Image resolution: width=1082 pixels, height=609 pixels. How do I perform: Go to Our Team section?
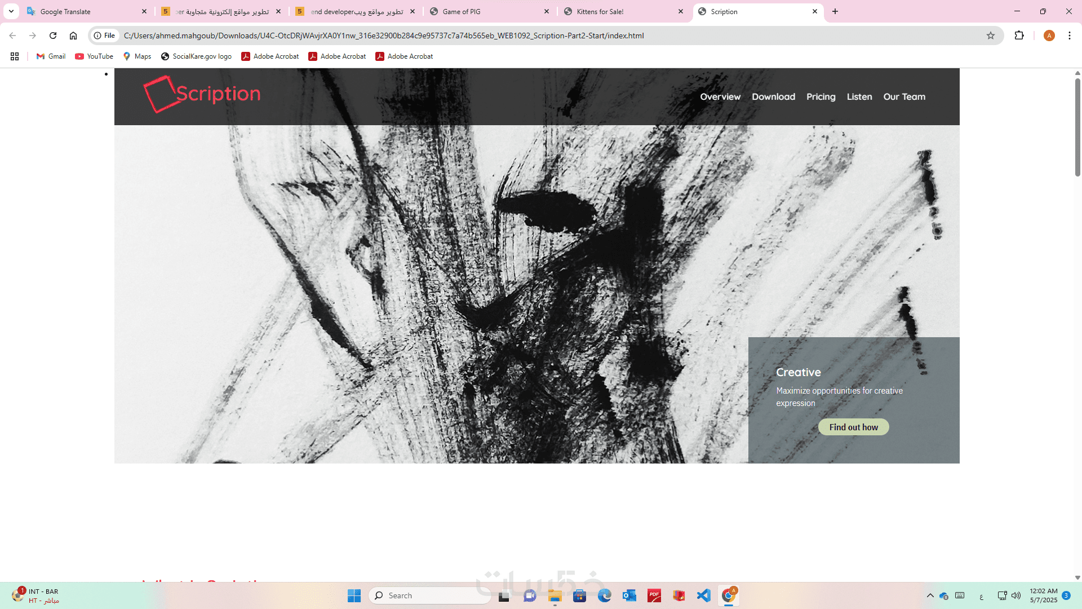904,97
